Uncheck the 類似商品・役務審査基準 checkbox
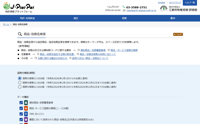This screenshot has height=124, width=200. coord(21,103)
